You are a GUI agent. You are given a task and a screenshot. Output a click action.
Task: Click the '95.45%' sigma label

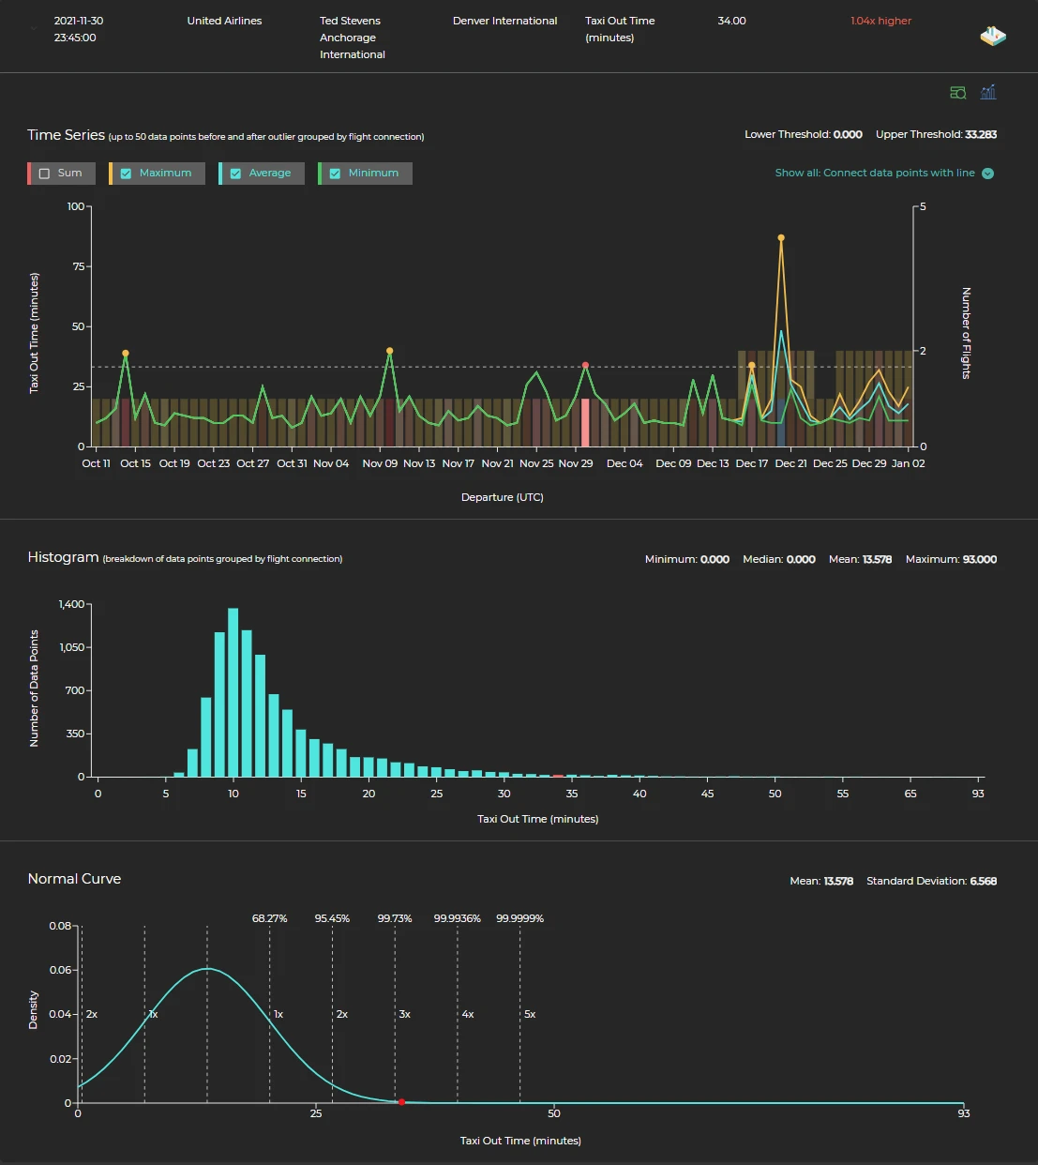point(332,918)
